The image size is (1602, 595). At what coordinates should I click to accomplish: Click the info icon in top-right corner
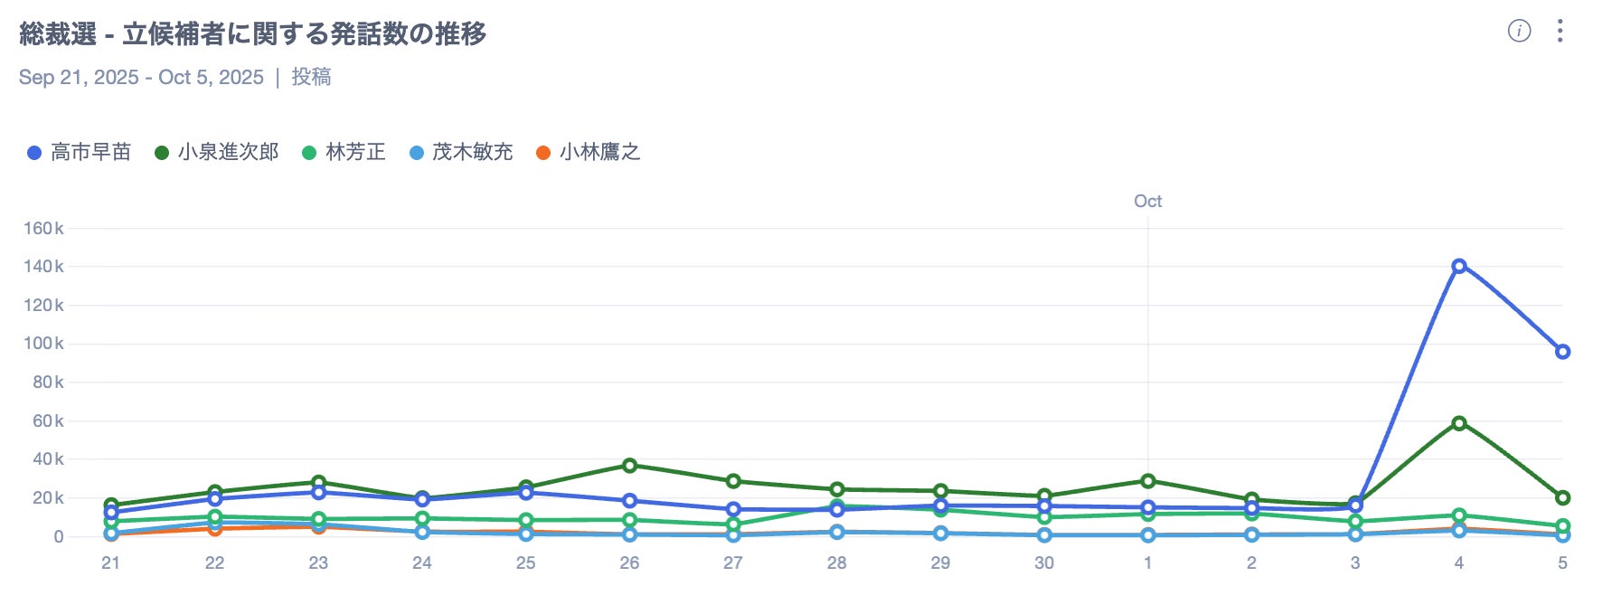1519,32
